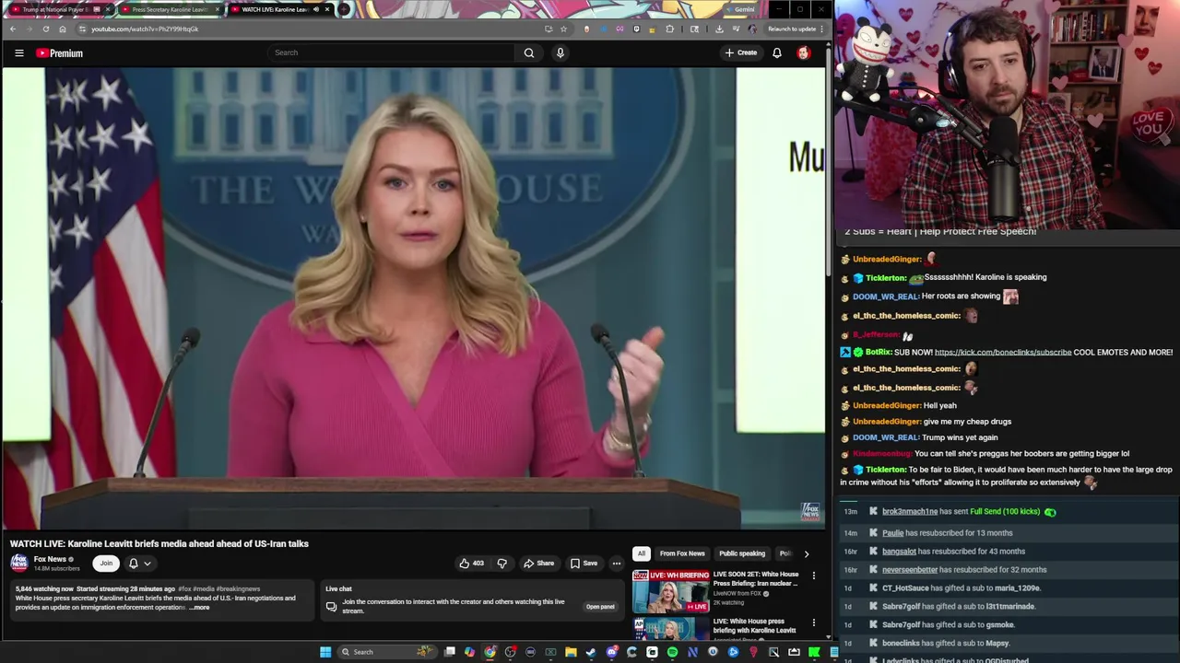
Task: Open the video more actions ellipsis
Action: click(617, 564)
